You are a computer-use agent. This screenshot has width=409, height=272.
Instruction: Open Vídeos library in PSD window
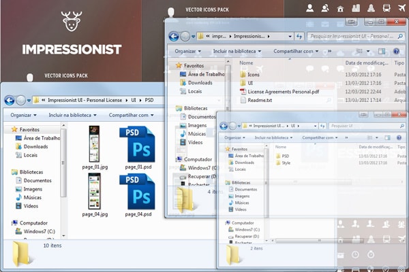click(x=31, y=206)
